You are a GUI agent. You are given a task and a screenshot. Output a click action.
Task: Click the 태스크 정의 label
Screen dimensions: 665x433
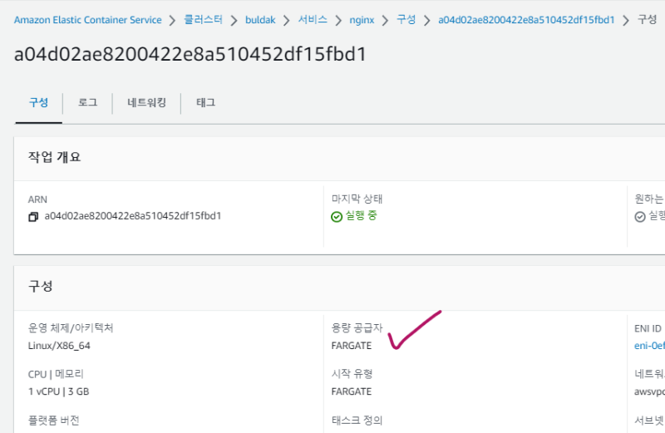point(357,421)
